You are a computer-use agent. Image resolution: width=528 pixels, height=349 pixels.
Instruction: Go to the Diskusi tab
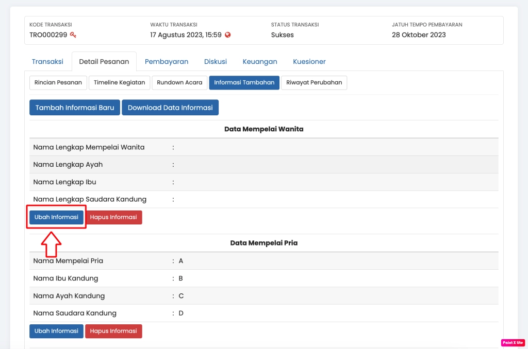(216, 61)
